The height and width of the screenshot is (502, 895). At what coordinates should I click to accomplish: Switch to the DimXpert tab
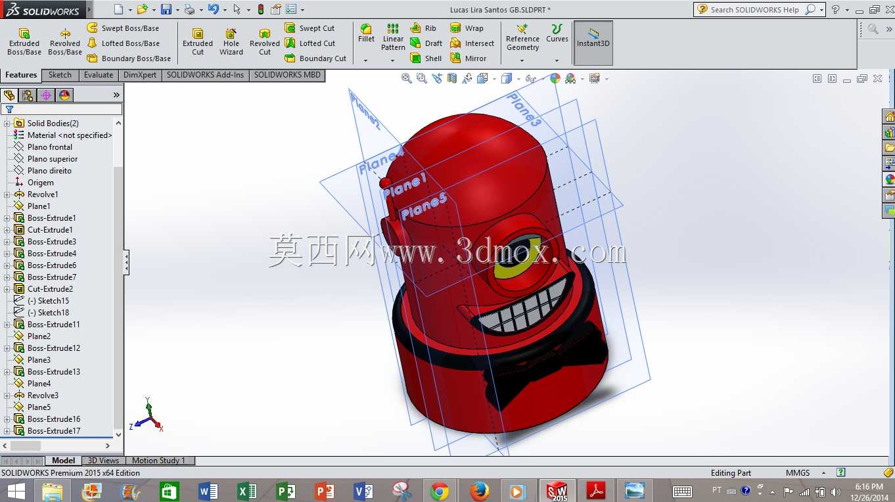click(140, 75)
